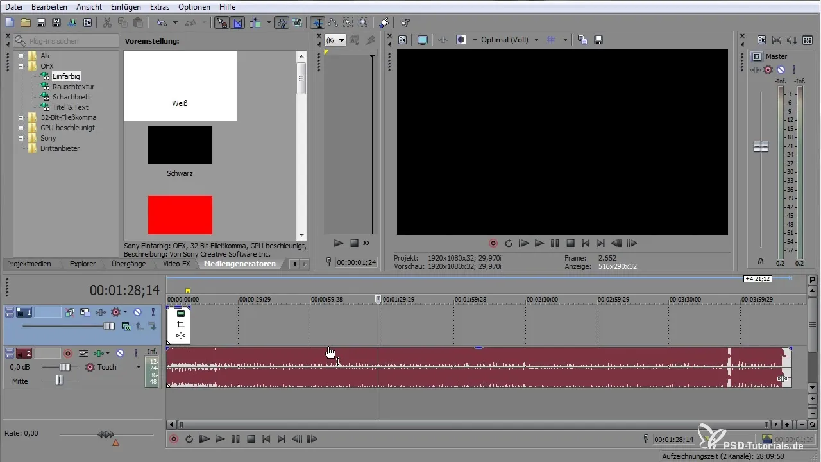Open video preview properties icon
Image resolution: width=821 pixels, height=462 pixels.
click(x=402, y=40)
